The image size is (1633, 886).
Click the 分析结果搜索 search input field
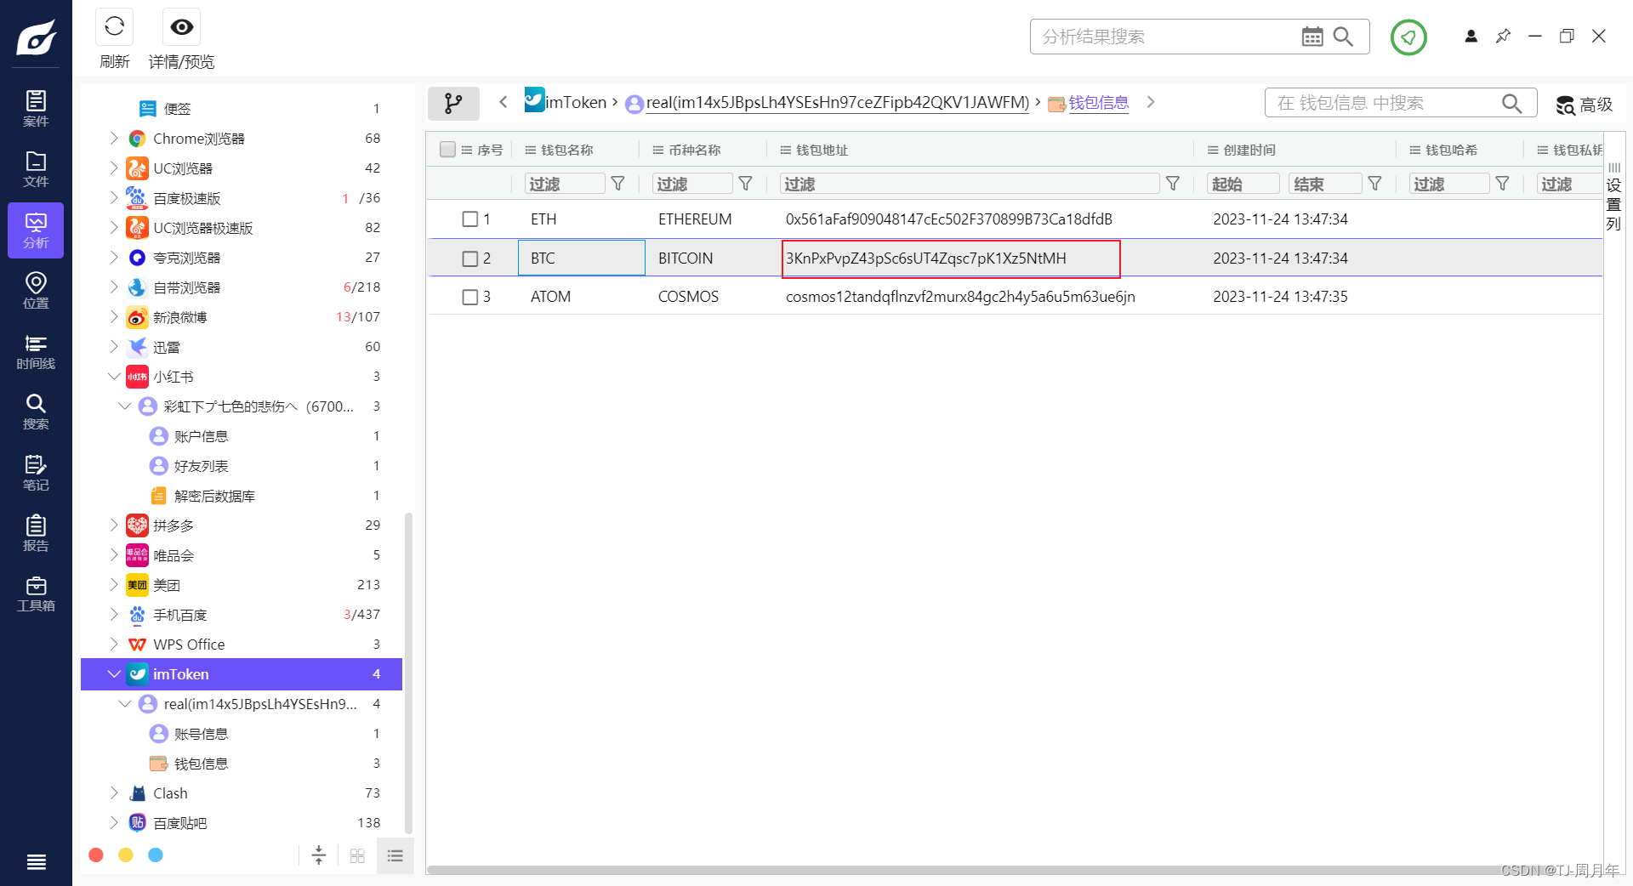[x=1165, y=37]
